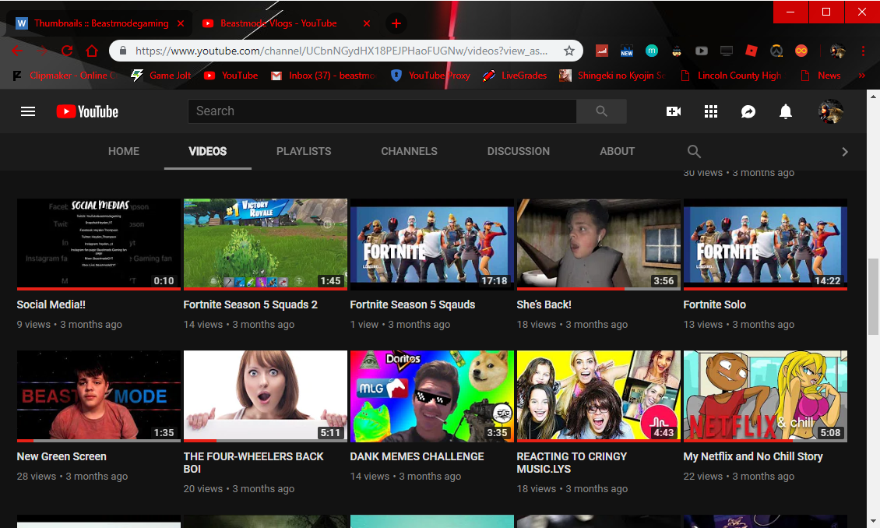The height and width of the screenshot is (528, 880).
Task: Open the Game Jolt bookmark
Action: 160,76
